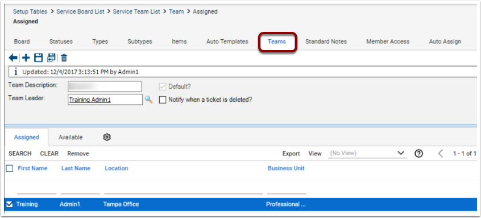Toggle the select-all checkbox in header row
This screenshot has height=218, width=481.
(10, 168)
